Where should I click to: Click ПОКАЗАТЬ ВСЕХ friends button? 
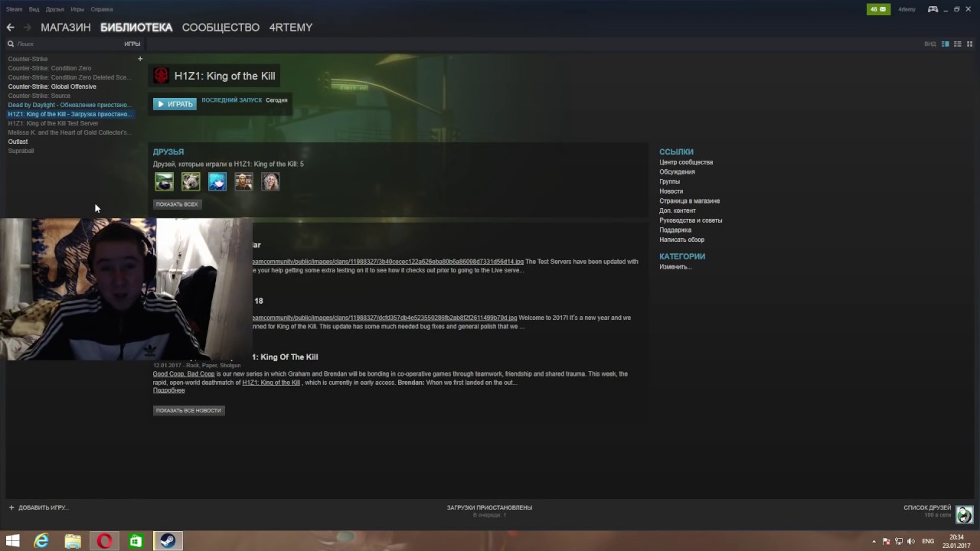coord(177,204)
